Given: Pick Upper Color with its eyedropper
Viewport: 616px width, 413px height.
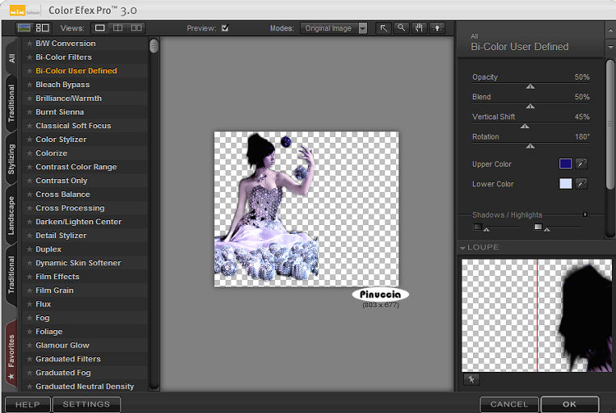Looking at the screenshot, I should click(580, 164).
